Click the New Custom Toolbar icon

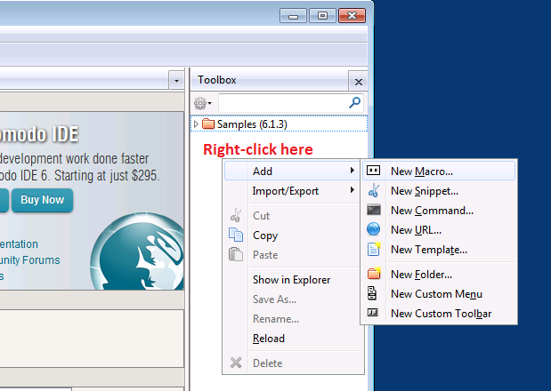coord(372,312)
